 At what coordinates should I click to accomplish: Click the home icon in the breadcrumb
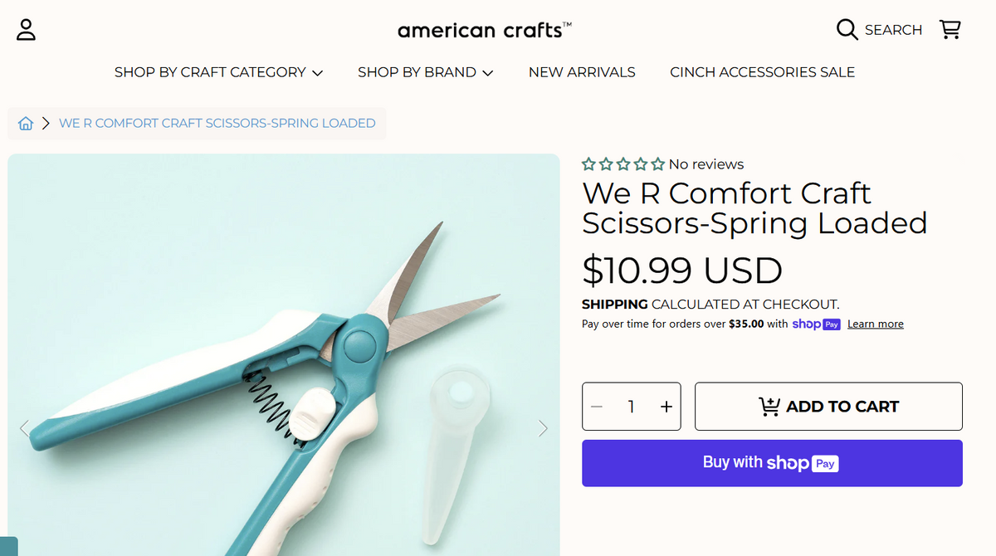coord(26,123)
